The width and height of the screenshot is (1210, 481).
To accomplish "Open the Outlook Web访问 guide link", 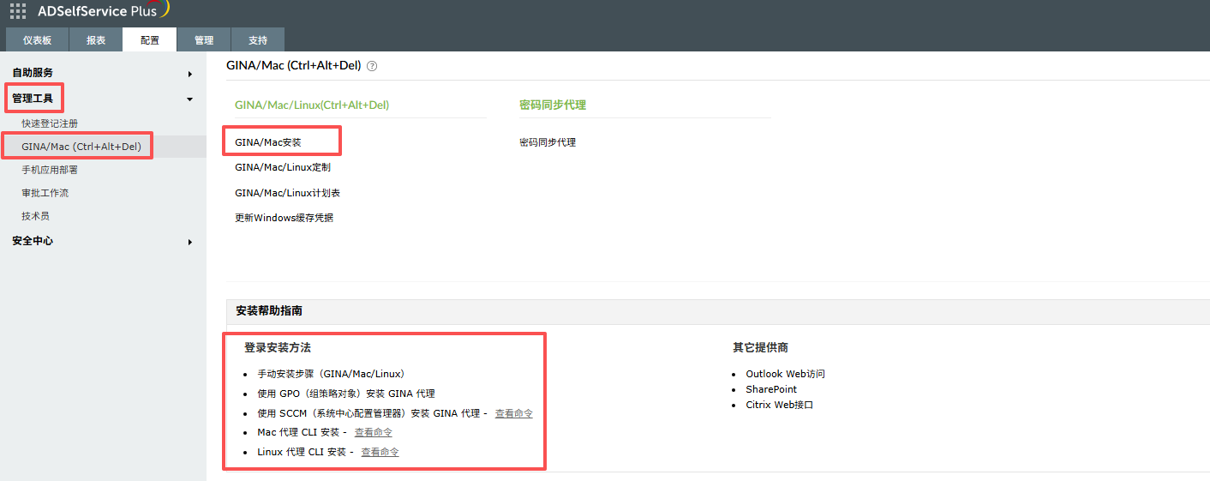I will point(785,375).
